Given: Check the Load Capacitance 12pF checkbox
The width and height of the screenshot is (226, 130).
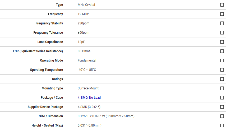Looking at the screenshot, I should coord(222,42).
